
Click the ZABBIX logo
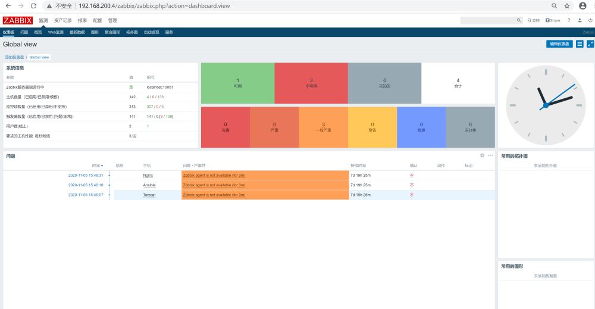click(18, 20)
